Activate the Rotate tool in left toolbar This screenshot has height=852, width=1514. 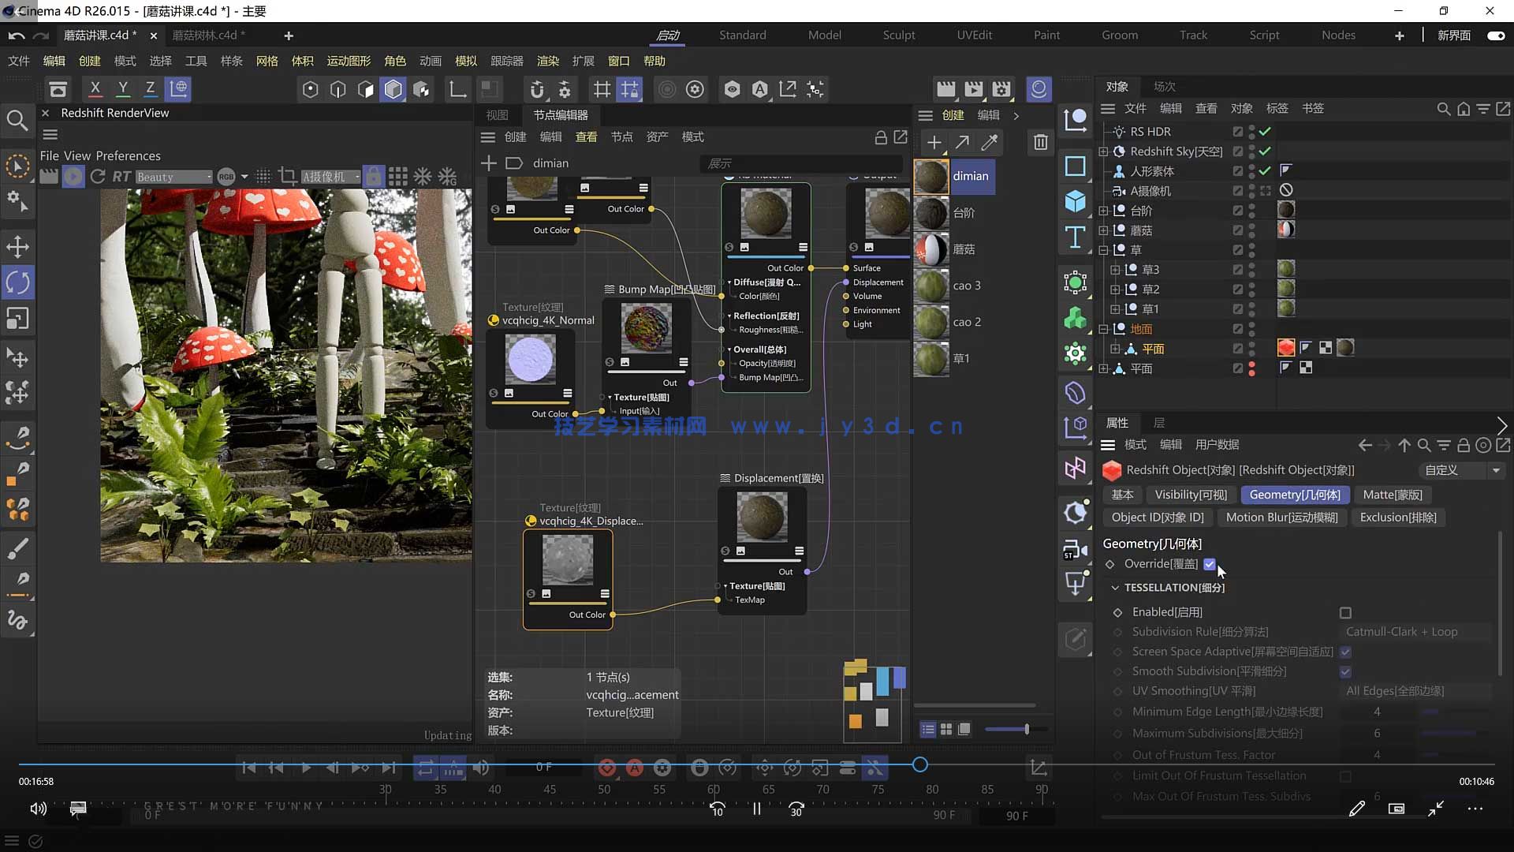(x=17, y=282)
